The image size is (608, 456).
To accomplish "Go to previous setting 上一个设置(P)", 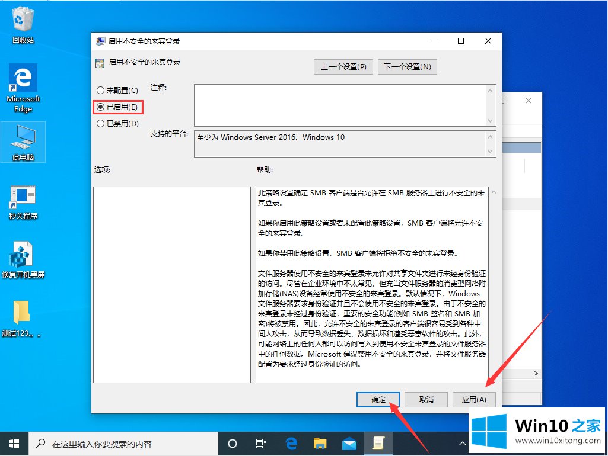I will 343,66.
